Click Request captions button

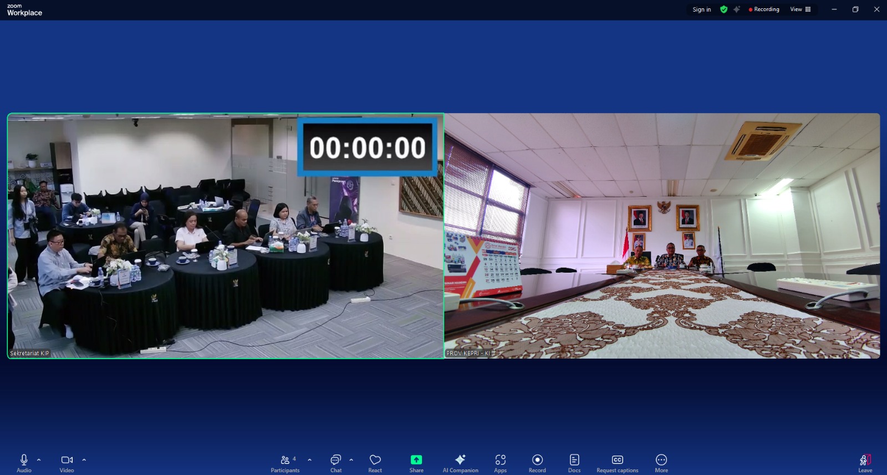[x=617, y=462]
